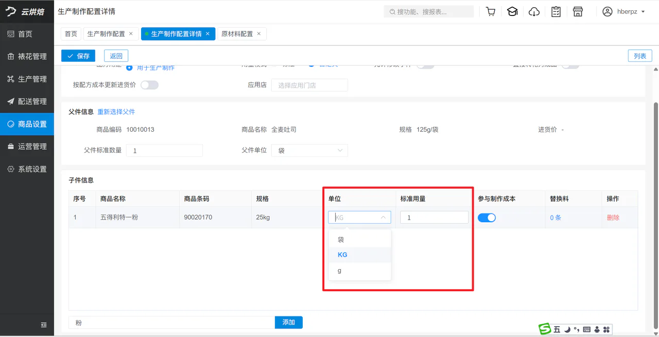
Task: Open 运营管理 in the left sidebar
Action: (27, 147)
